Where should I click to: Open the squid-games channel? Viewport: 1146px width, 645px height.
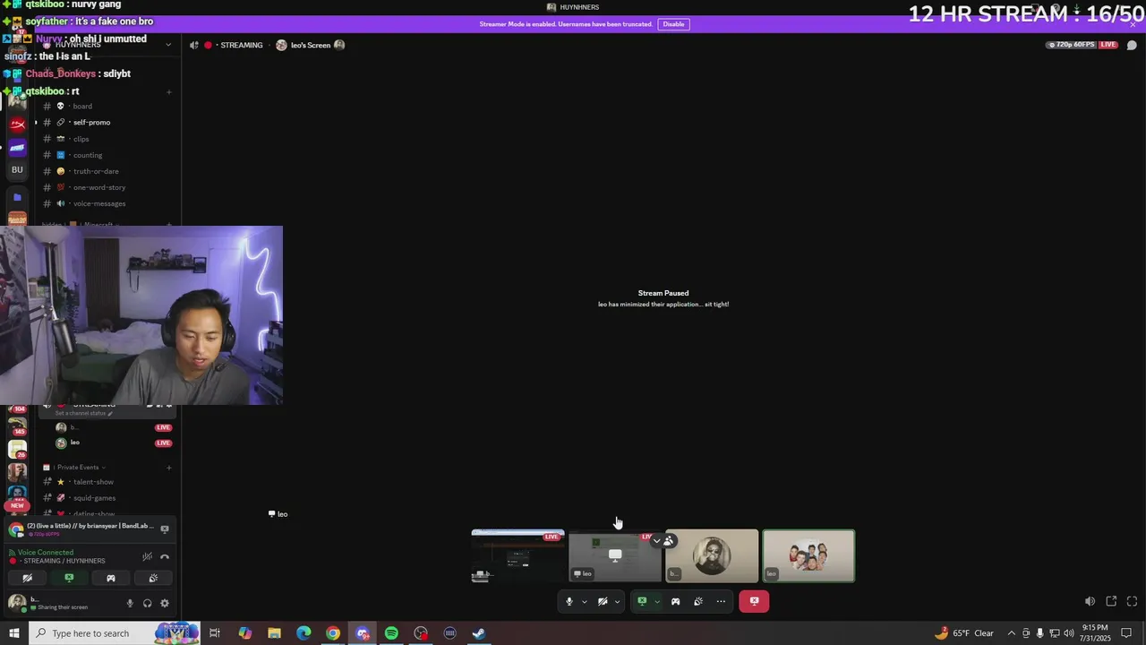[x=94, y=498]
